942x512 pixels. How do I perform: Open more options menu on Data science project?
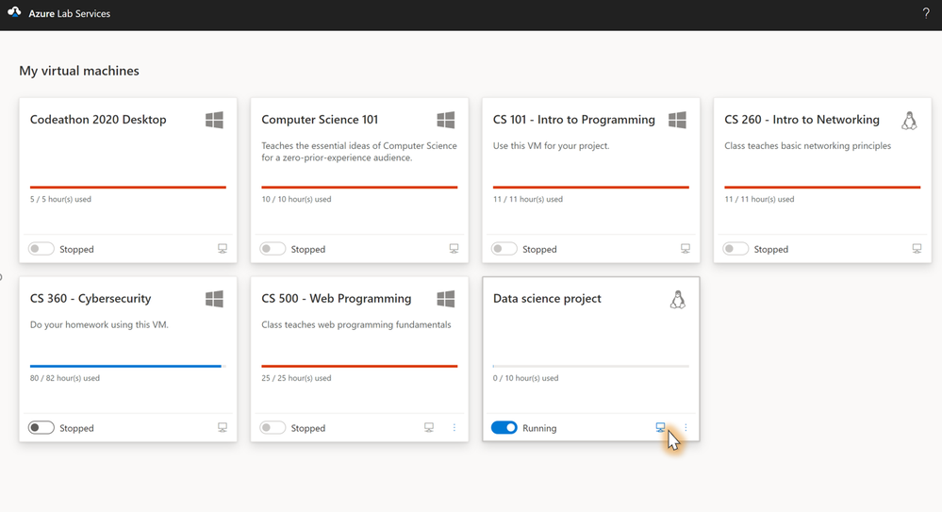coord(686,427)
